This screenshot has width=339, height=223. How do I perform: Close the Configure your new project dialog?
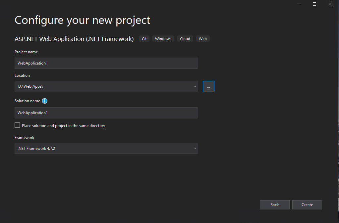tap(330, 4)
